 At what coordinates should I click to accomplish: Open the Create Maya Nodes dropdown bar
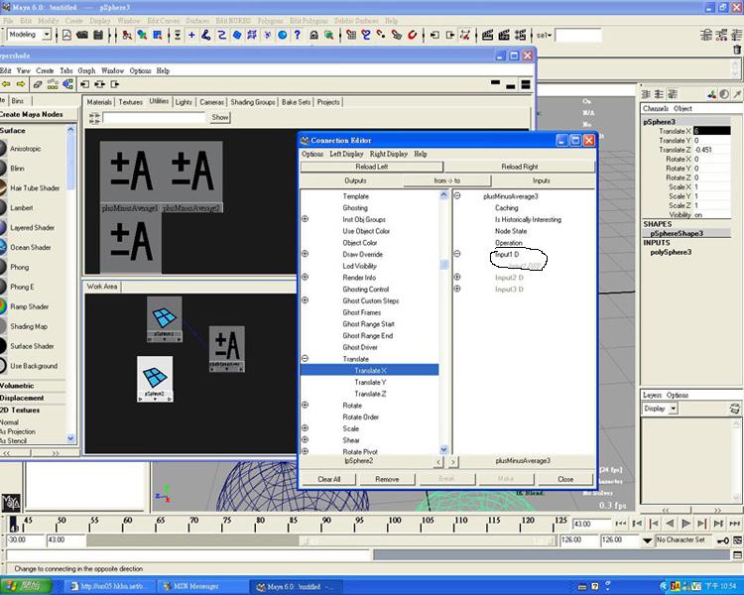click(39, 114)
